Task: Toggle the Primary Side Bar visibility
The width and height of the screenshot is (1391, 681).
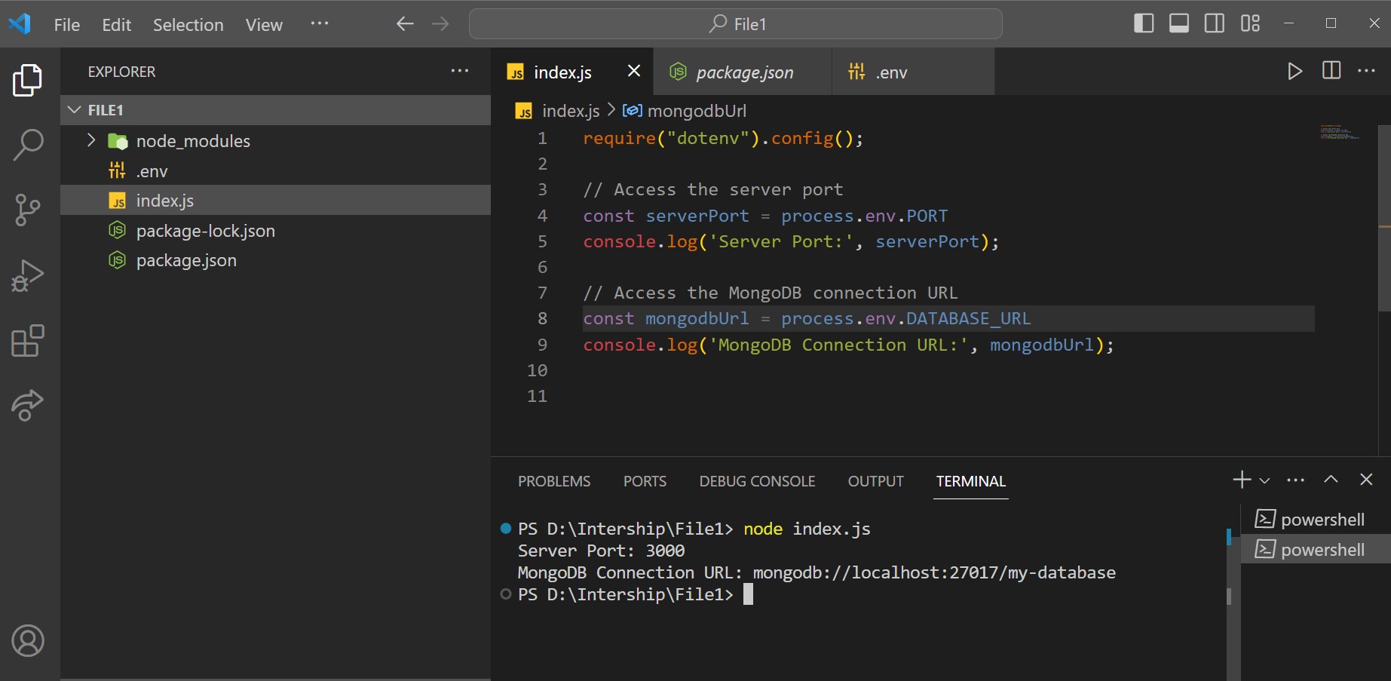Action: [1144, 23]
